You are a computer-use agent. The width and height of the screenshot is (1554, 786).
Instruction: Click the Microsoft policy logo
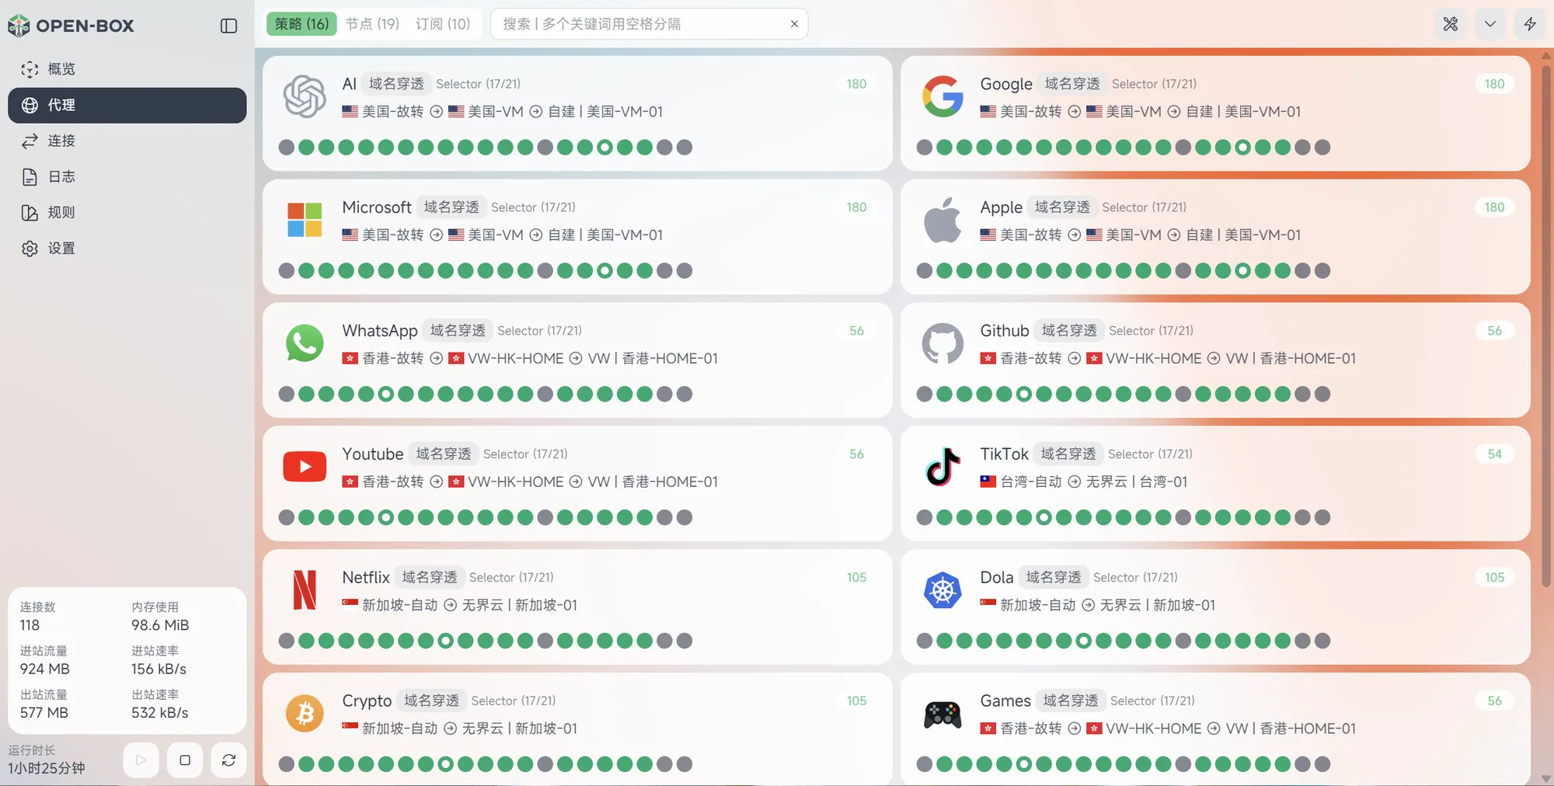click(x=305, y=220)
